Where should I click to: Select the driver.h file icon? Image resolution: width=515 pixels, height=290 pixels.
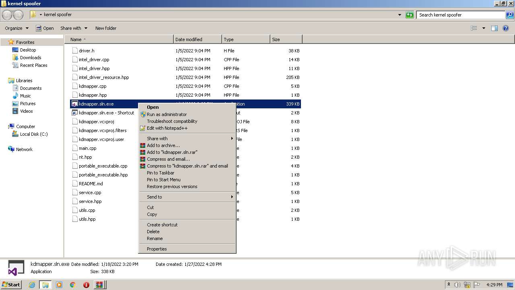click(75, 51)
